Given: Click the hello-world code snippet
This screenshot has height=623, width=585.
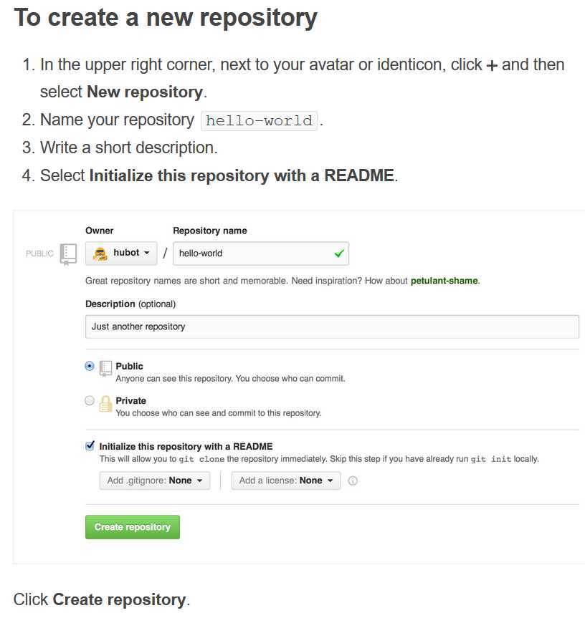Looking at the screenshot, I should point(259,121).
